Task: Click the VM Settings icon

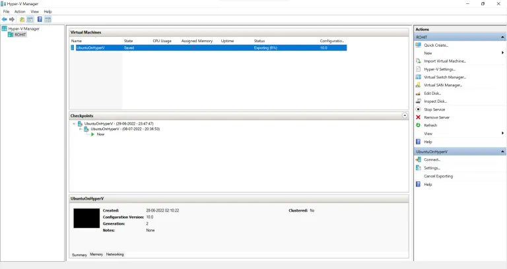Action: click(418, 168)
